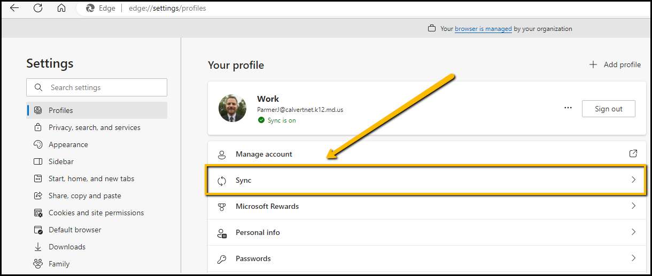This screenshot has height=276, width=652.
Task: Follow the 'browser is managed' link
Action: pyautogui.click(x=483, y=29)
